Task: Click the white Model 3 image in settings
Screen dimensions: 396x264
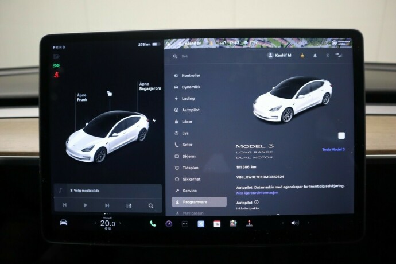Action: tap(293, 99)
